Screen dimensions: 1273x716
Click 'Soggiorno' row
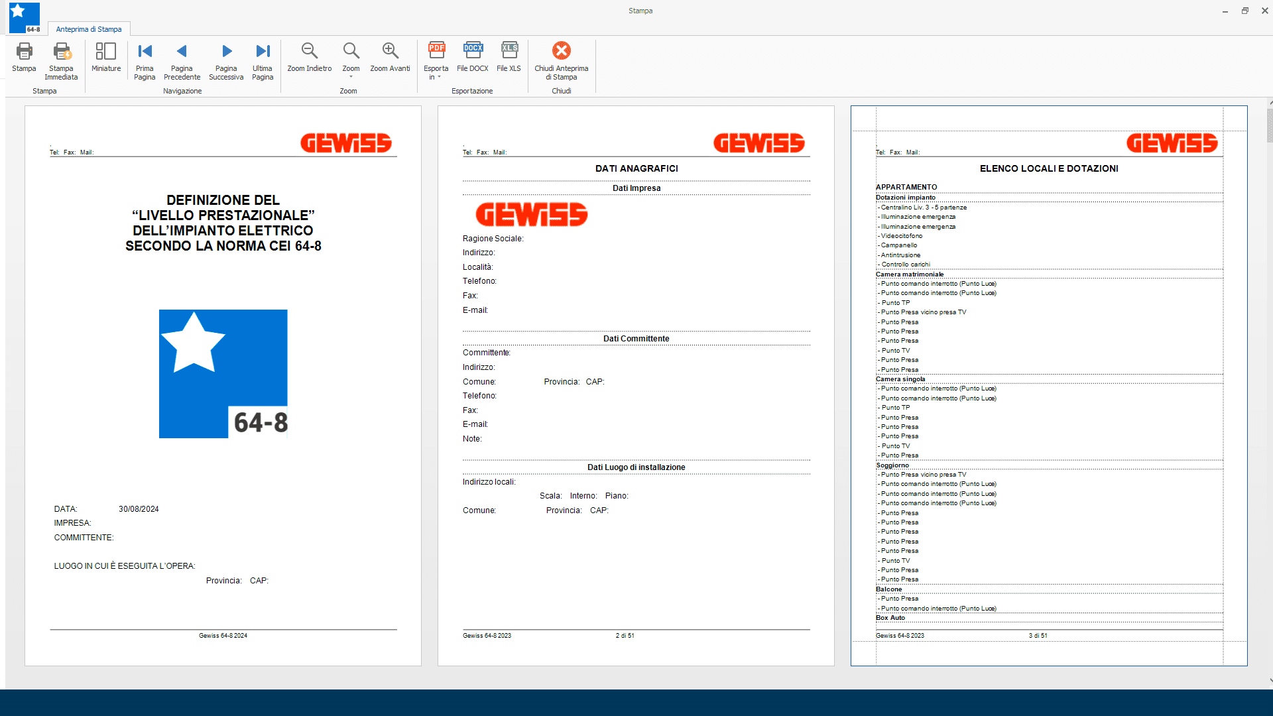click(x=1049, y=465)
